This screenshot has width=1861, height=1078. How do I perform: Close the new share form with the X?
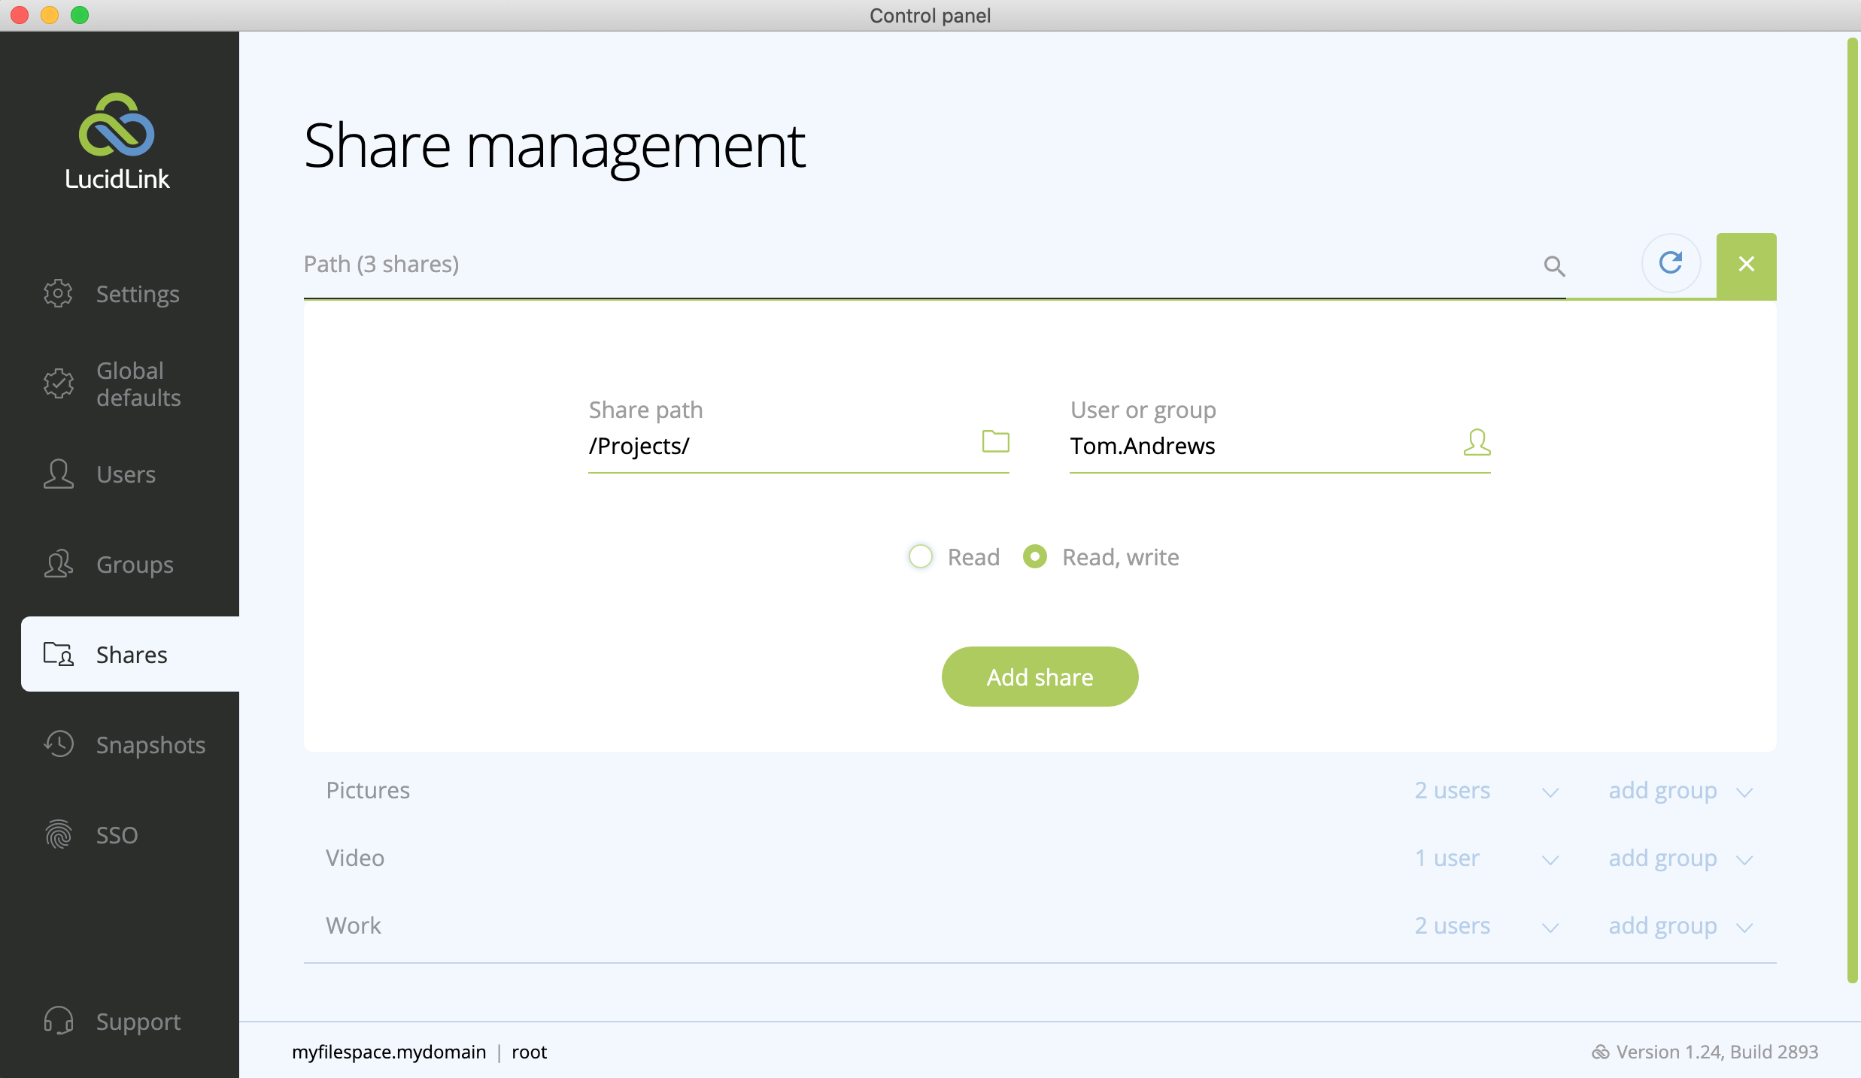(x=1746, y=263)
